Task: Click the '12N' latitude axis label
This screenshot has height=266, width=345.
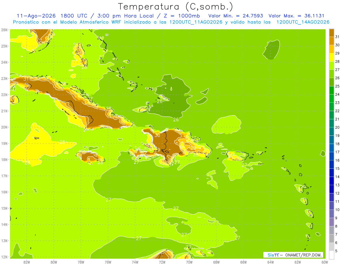Action: click(4, 257)
